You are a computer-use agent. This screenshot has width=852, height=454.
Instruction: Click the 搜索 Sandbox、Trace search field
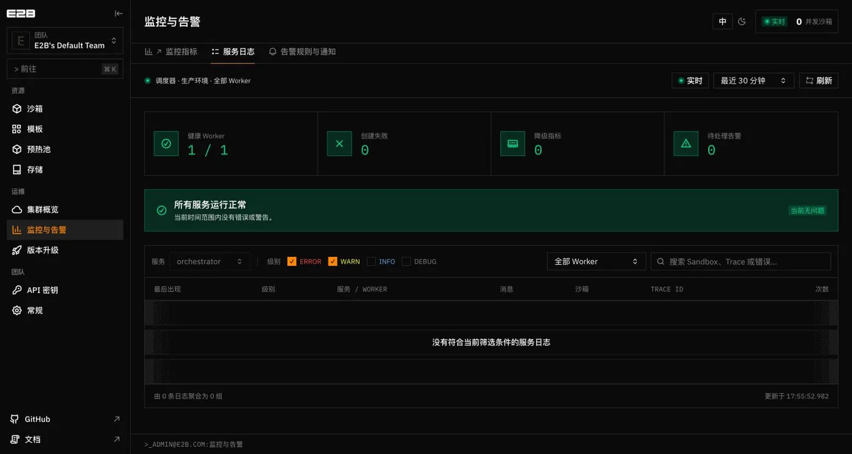tap(741, 262)
